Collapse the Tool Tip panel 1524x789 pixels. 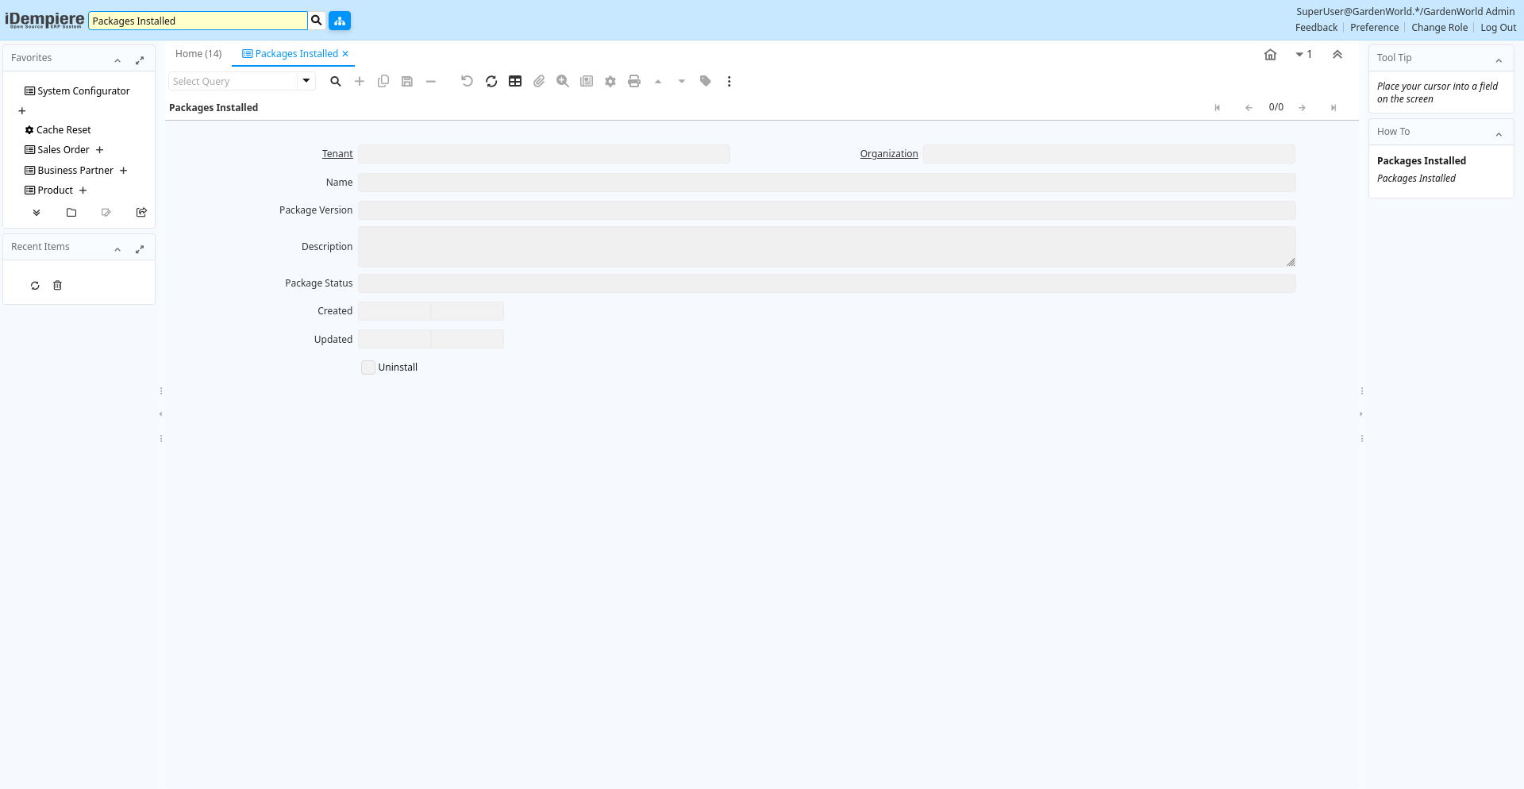[1499, 60]
